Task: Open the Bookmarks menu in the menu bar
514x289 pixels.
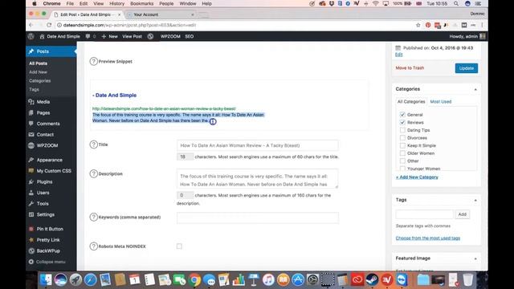Action: (141, 3)
